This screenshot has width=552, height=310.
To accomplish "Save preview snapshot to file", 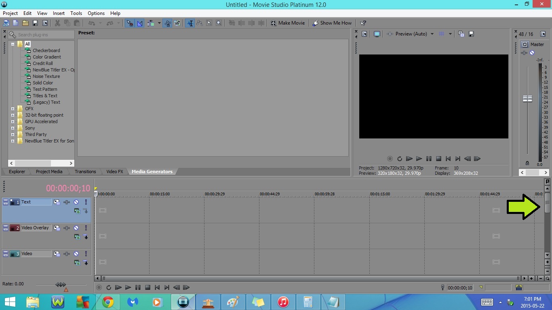I will coord(471,34).
